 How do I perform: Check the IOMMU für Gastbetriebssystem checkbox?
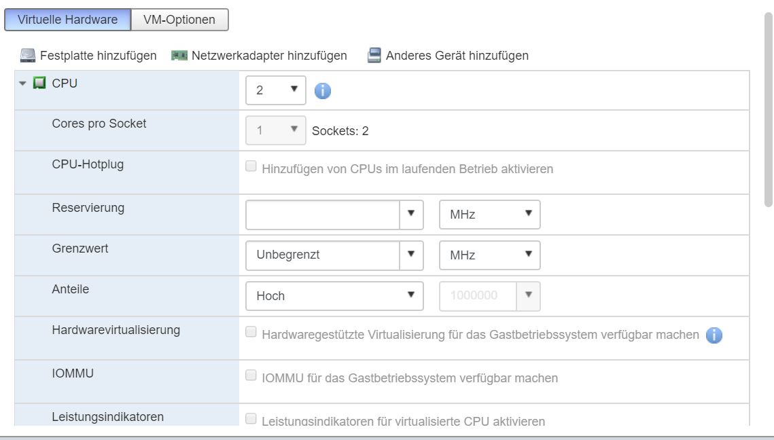point(251,375)
